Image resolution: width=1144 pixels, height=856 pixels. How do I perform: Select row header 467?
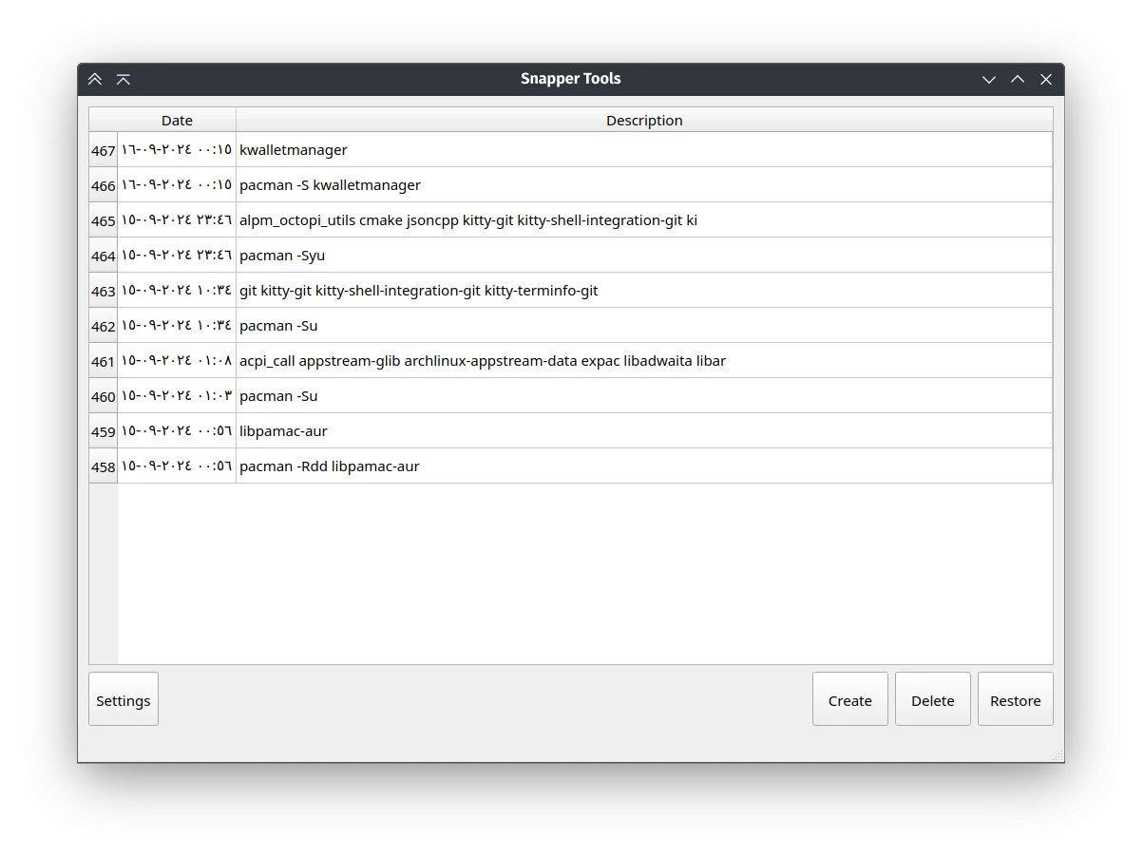point(104,150)
